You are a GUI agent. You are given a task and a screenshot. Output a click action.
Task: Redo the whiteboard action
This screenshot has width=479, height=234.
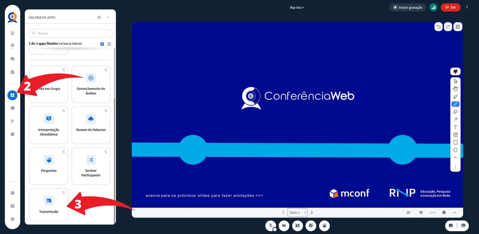pyautogui.click(x=448, y=27)
